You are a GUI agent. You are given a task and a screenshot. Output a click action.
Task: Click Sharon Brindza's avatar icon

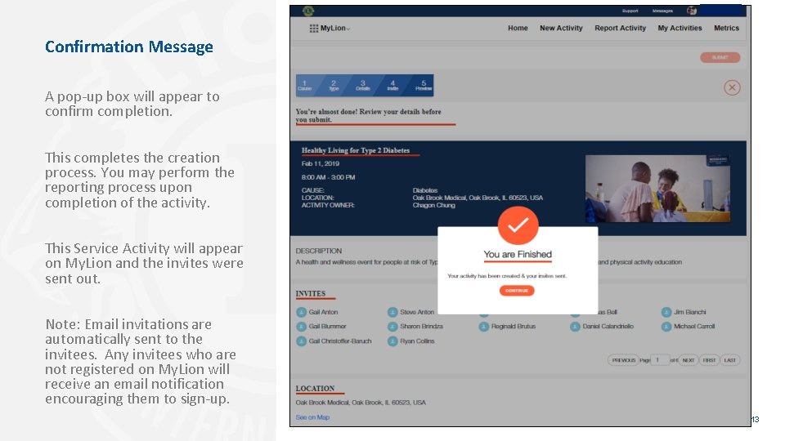tap(392, 327)
